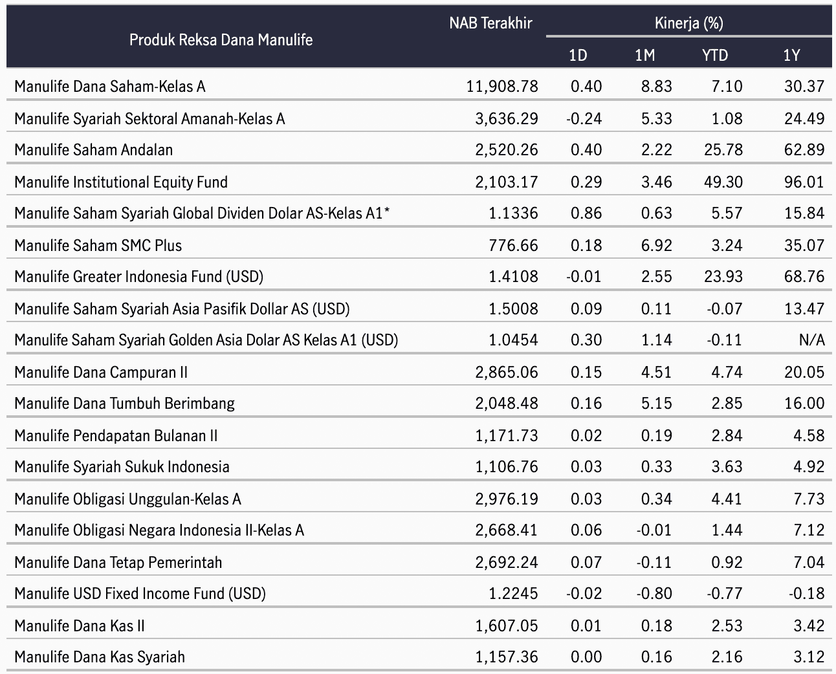Select Manulife USD Fixed Income Fund (USD)
836x674 pixels.
point(140,594)
